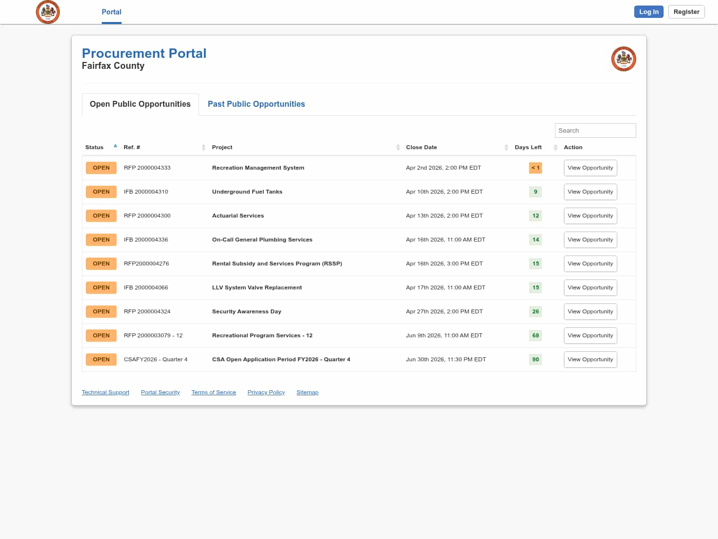This screenshot has height=539, width=718.
Task: Sort by Project column arrows
Action: coord(398,147)
